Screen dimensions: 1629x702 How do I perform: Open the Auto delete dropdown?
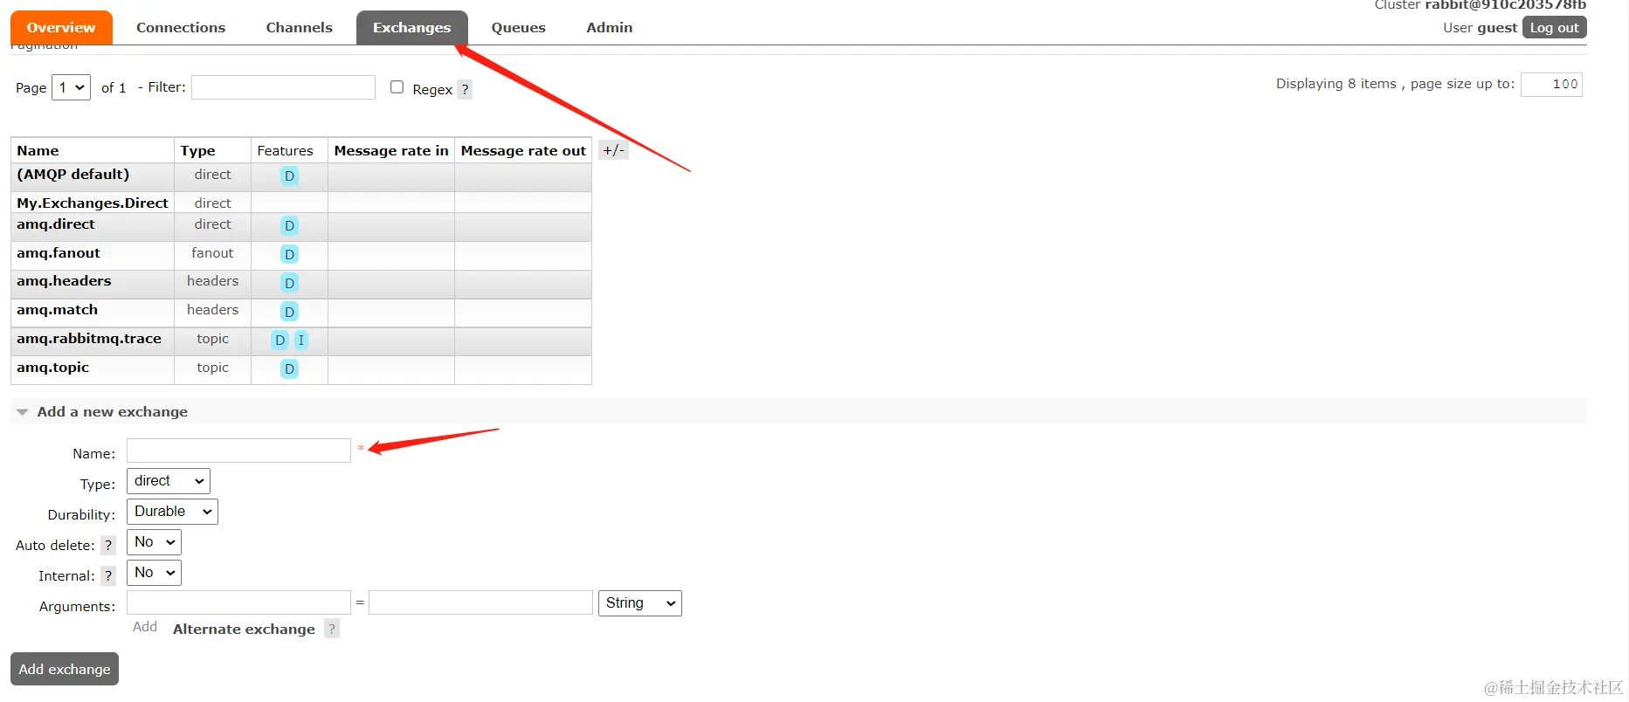(154, 542)
